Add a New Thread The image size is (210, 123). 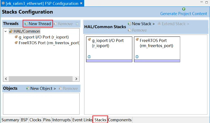(x=38, y=24)
